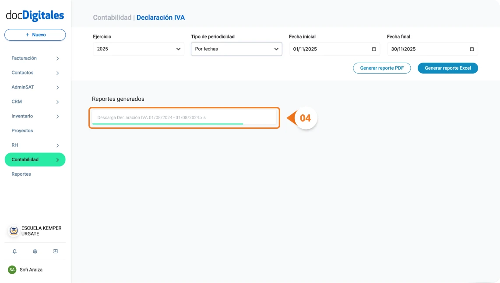Open the Sofi Araiza profile avatar
Screen dimensions: 500x283
pos(13,269)
